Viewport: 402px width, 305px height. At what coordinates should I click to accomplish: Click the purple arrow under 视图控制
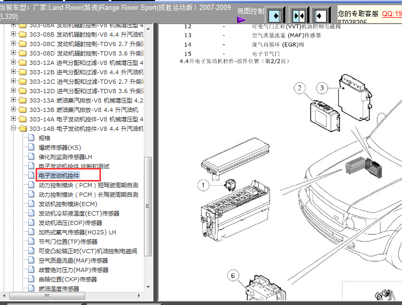241,20
